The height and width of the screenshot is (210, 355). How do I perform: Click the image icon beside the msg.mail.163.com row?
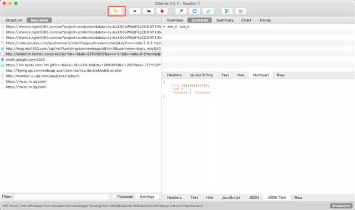tap(2, 49)
